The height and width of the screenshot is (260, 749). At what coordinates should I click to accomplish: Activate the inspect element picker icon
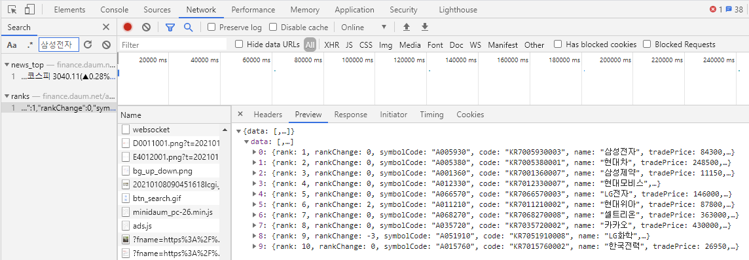click(12, 10)
